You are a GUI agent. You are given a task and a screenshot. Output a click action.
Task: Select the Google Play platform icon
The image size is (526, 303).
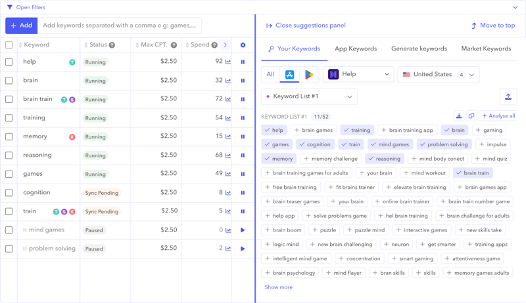click(x=308, y=75)
